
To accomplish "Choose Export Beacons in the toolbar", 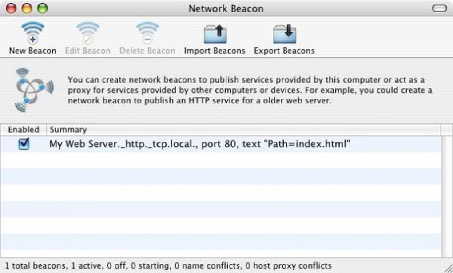I will click(284, 34).
